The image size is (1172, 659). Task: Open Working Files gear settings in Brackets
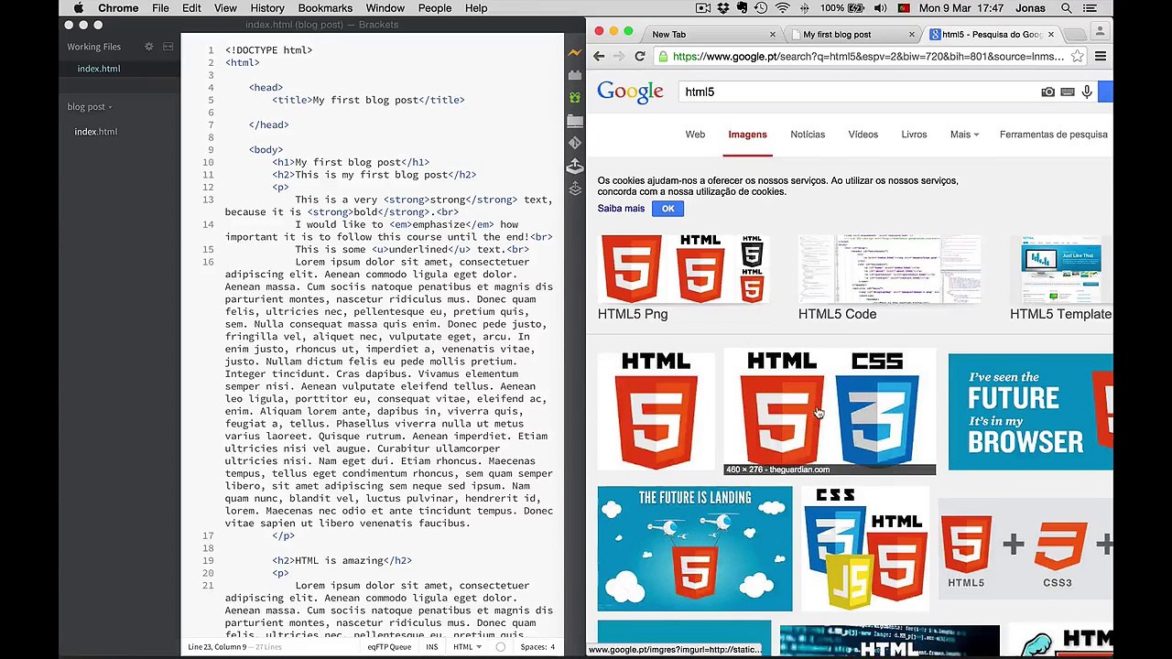point(149,47)
